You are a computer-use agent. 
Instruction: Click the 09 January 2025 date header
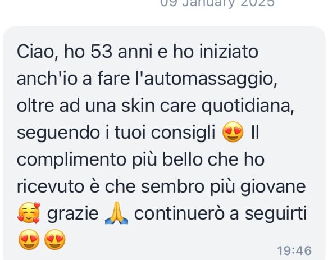point(217,3)
